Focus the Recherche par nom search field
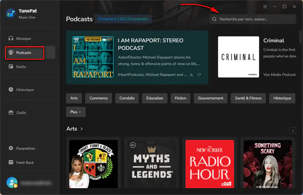This screenshot has width=303, height=195. click(253, 19)
